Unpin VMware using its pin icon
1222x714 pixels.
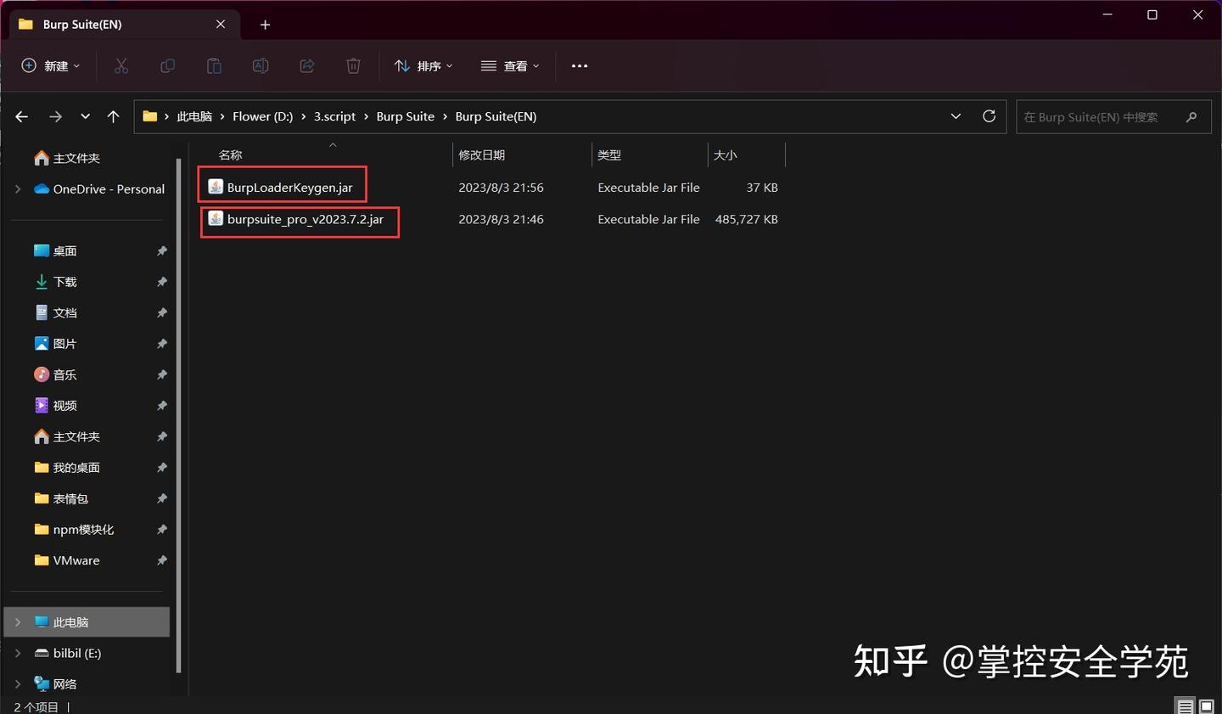pyautogui.click(x=162, y=560)
